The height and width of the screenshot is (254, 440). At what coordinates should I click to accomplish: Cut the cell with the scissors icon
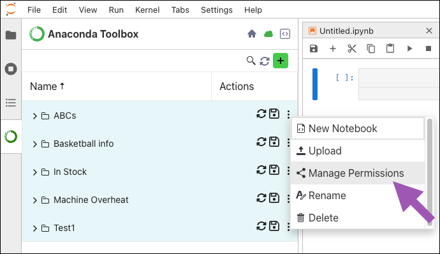coord(351,49)
